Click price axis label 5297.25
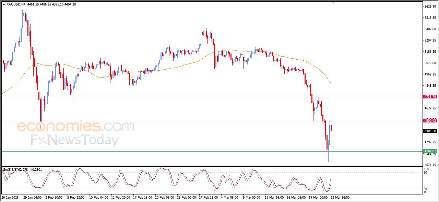 (x=430, y=40)
